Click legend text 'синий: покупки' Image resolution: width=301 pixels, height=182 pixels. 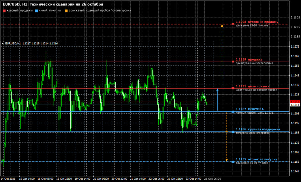pos(50,11)
